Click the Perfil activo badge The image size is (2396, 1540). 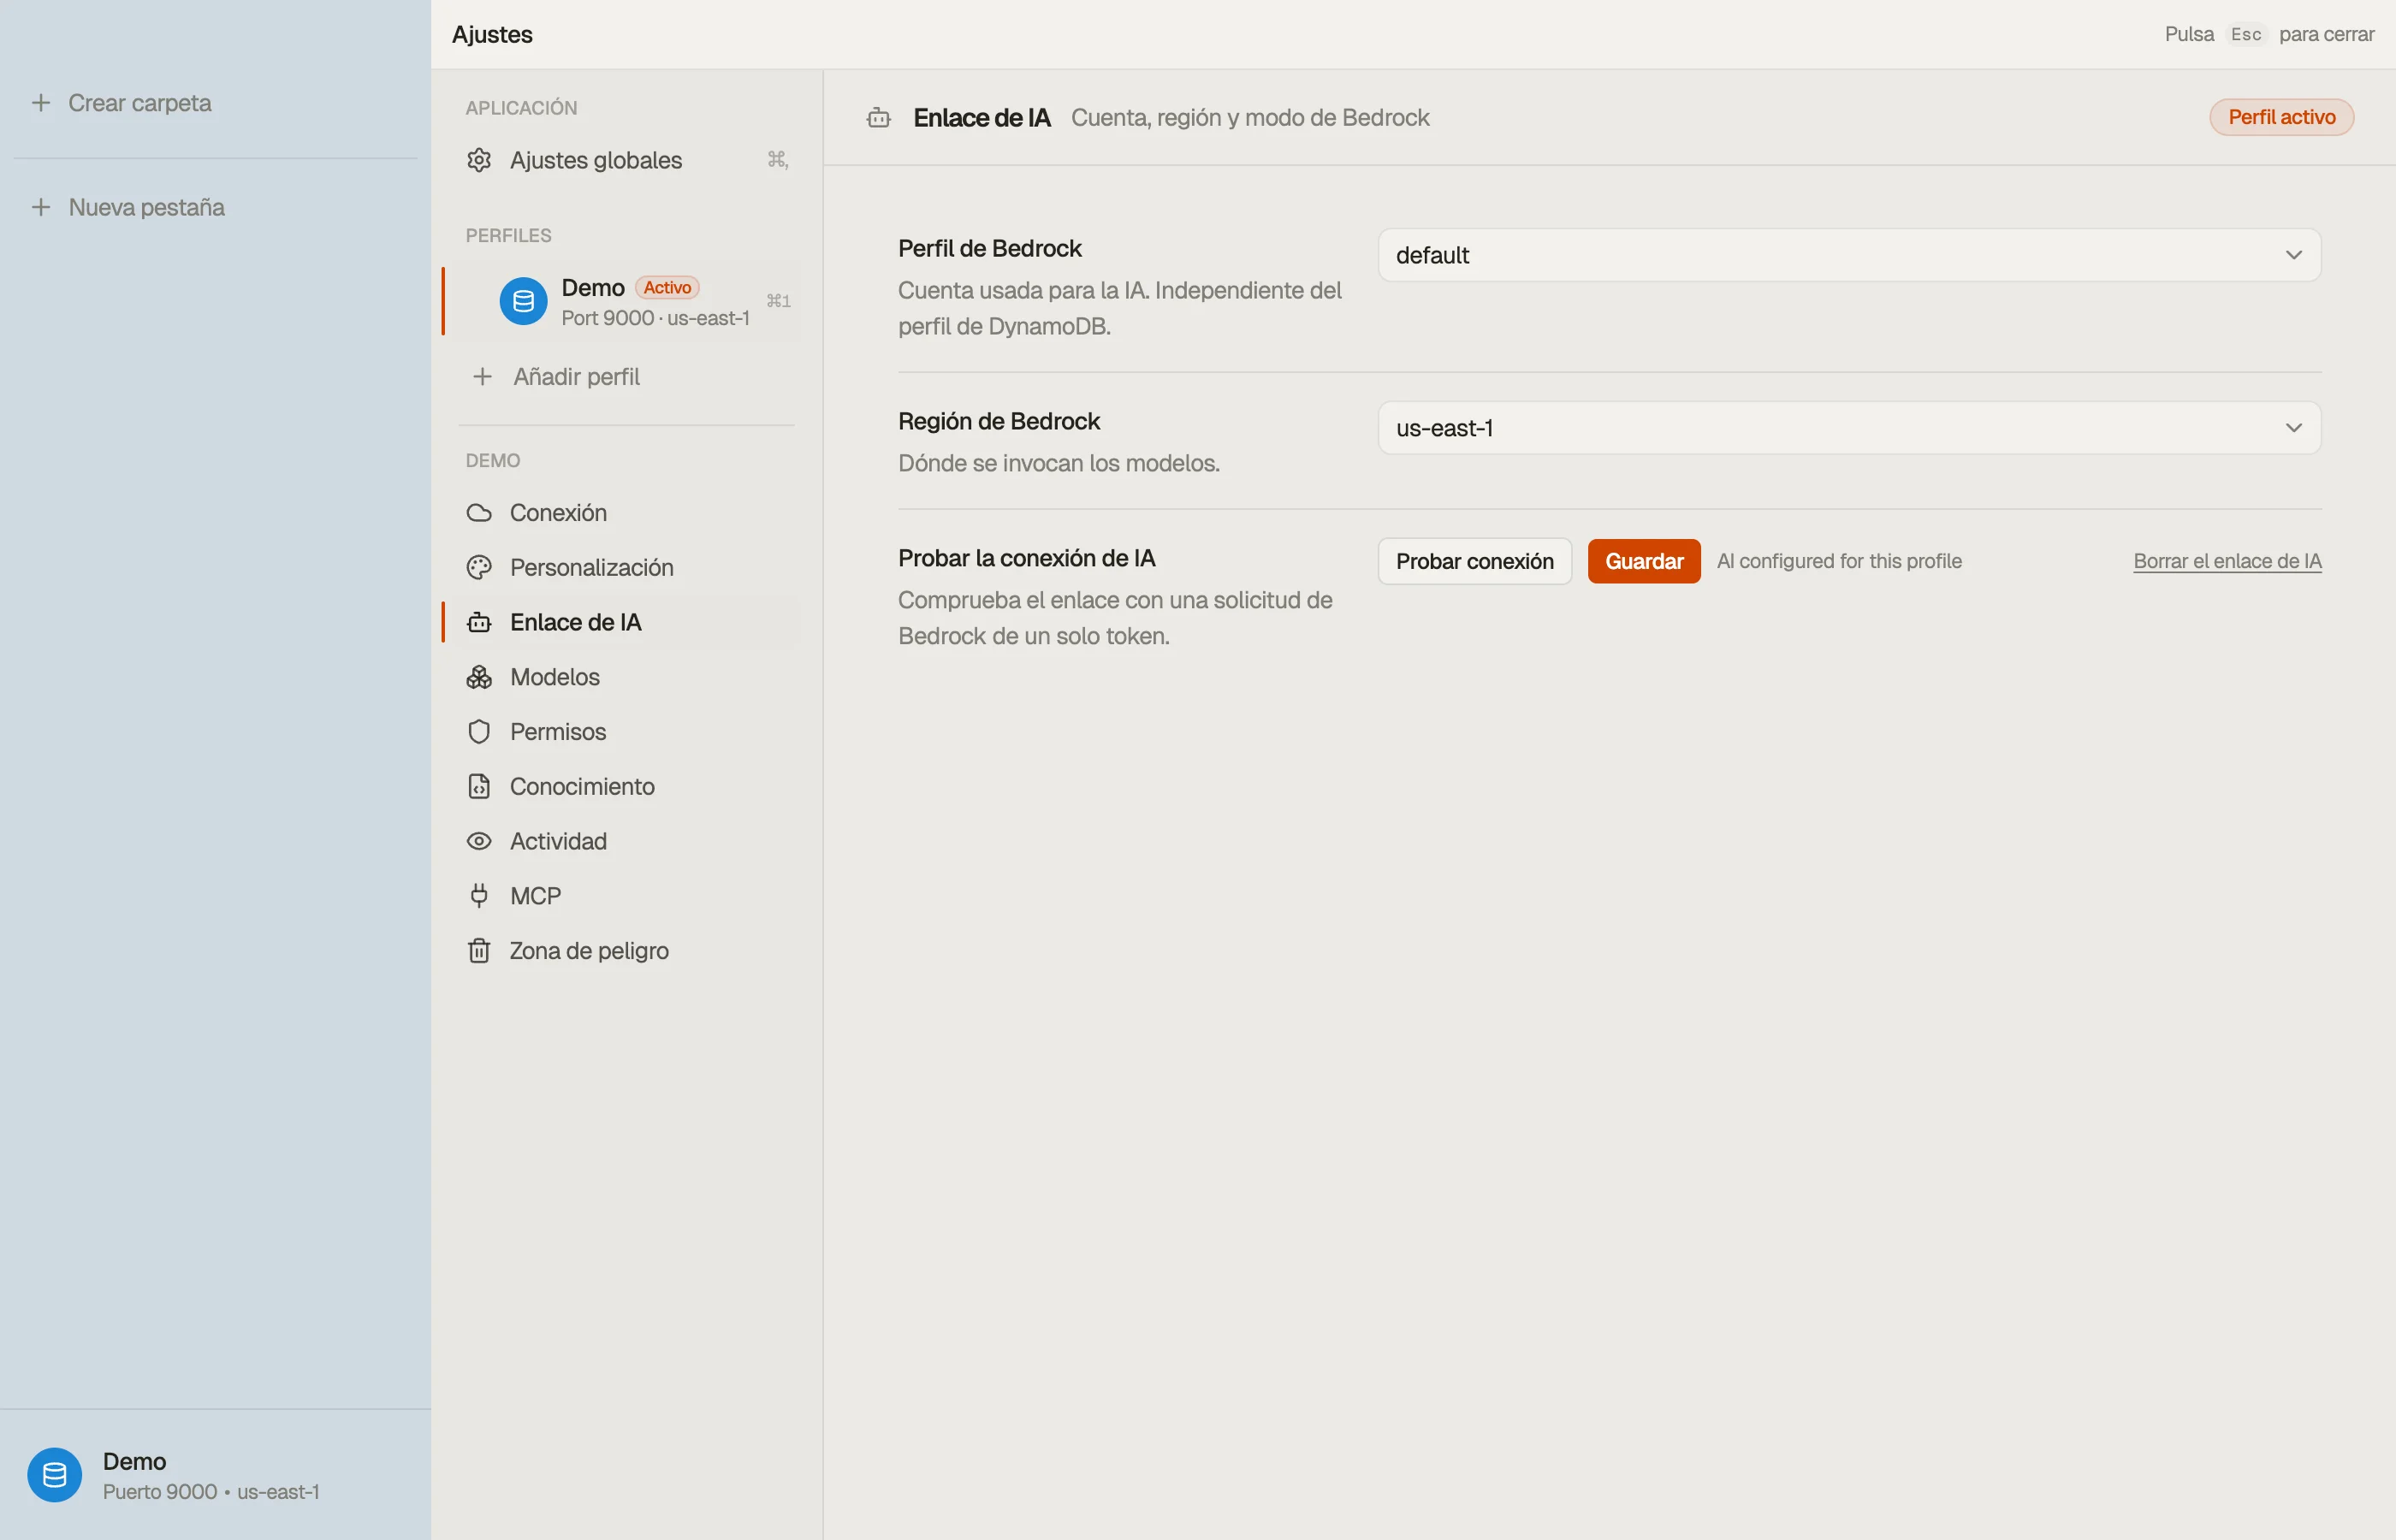(2281, 117)
